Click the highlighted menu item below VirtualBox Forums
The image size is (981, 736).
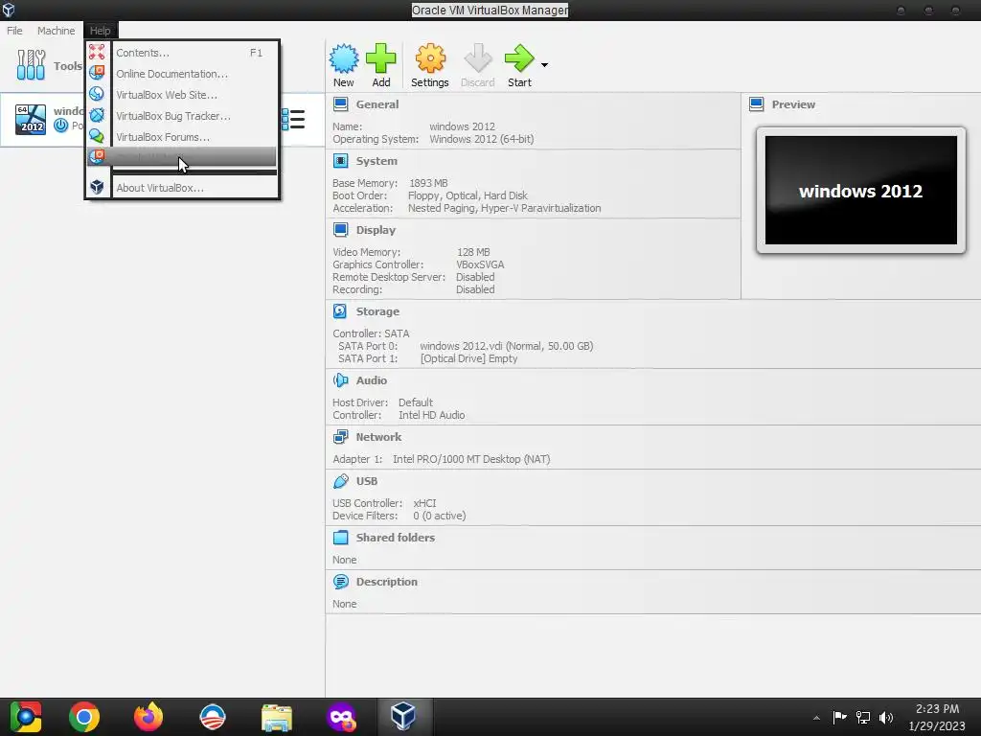[x=181, y=156]
